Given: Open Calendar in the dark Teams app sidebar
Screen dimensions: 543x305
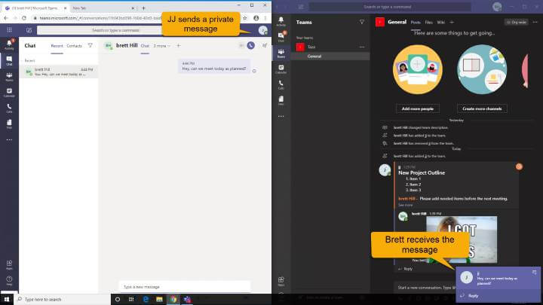Looking at the screenshot, I should (x=281, y=69).
